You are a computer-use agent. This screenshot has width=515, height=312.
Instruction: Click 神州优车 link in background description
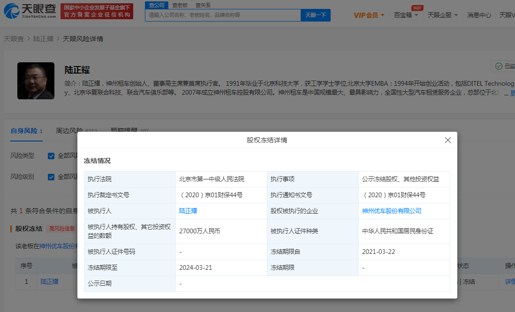tap(59, 246)
